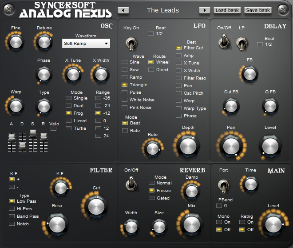Click the preset name The Leads

(x=163, y=10)
